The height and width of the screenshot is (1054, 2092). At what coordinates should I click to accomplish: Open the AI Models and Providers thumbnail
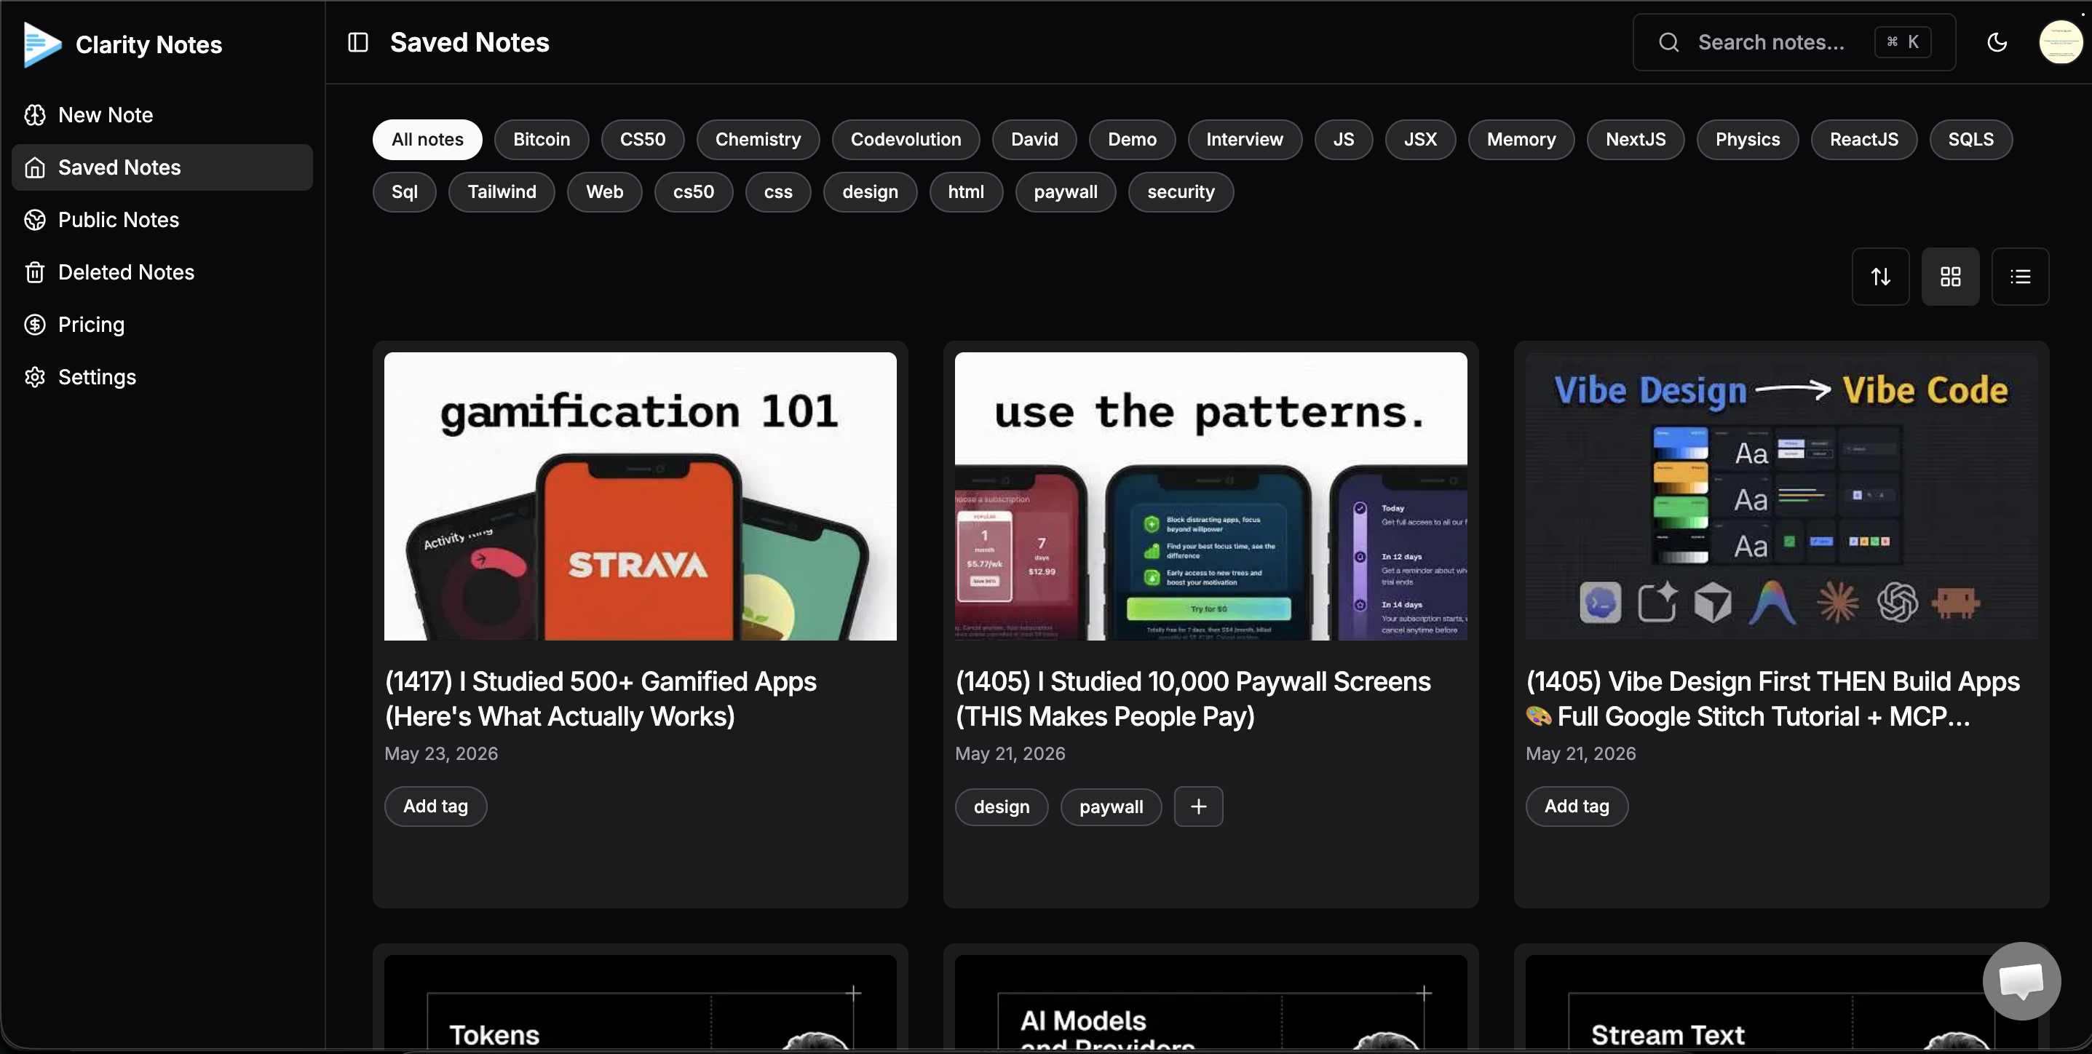(x=1211, y=1003)
